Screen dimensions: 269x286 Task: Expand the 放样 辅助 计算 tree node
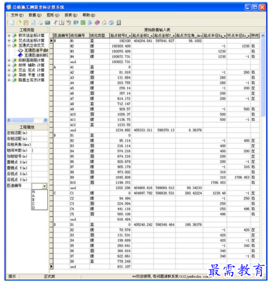[x=9, y=65]
